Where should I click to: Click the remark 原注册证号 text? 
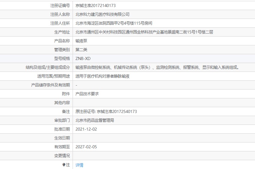106,111
